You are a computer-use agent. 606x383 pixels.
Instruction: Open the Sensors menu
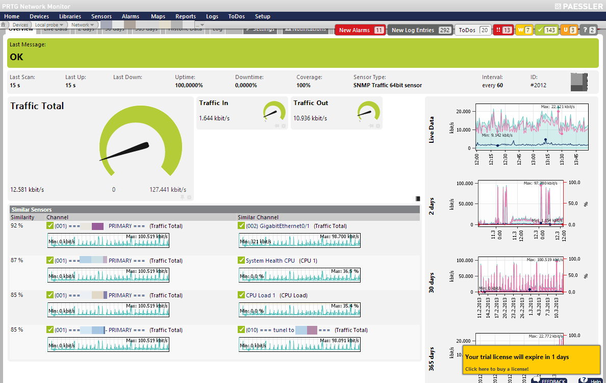102,16
